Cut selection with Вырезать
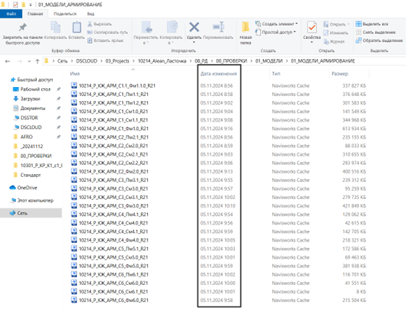406x314 pixels. [x=99, y=24]
